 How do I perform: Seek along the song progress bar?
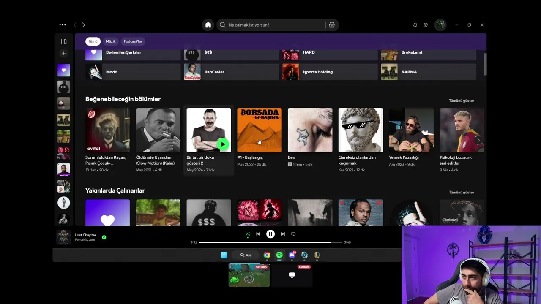[270, 242]
